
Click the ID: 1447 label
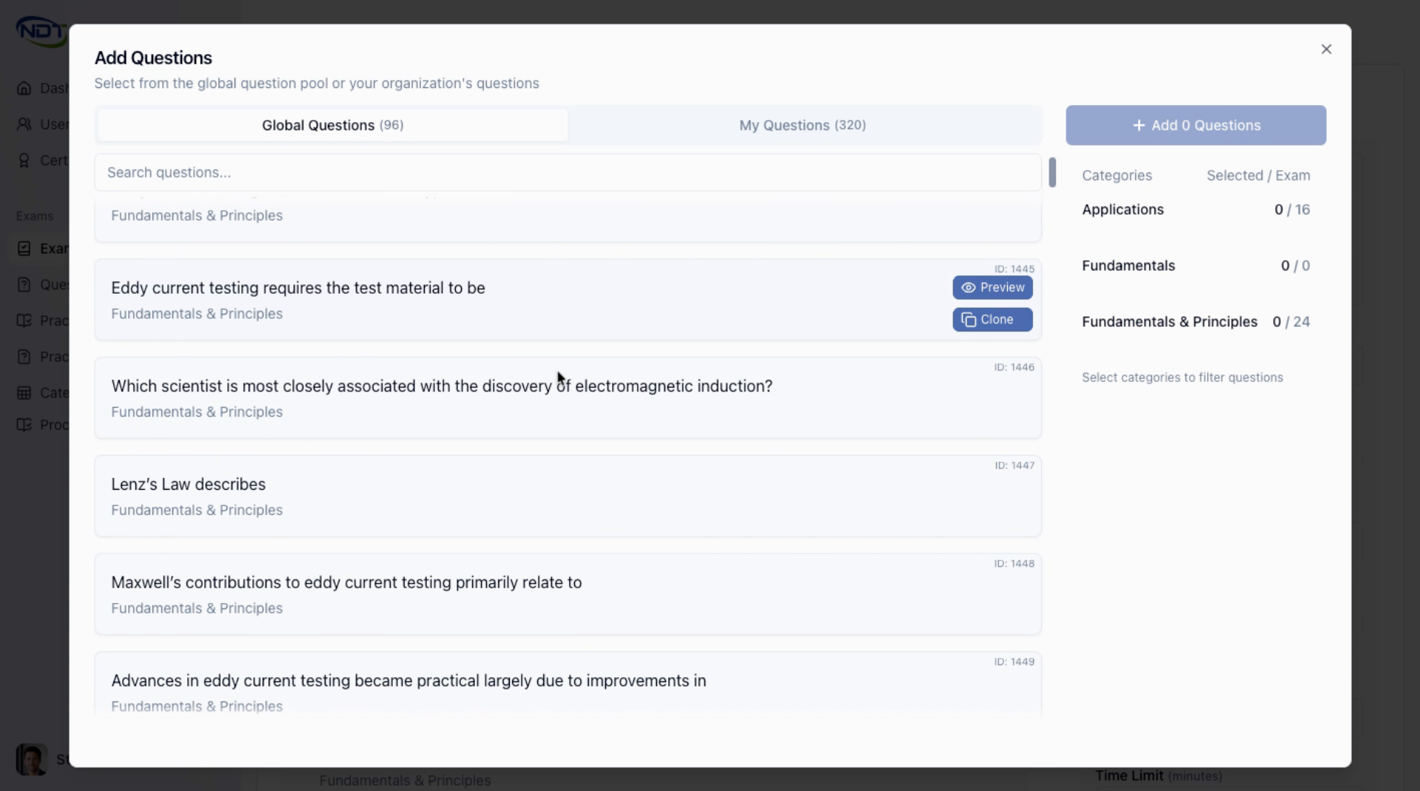click(x=1014, y=465)
